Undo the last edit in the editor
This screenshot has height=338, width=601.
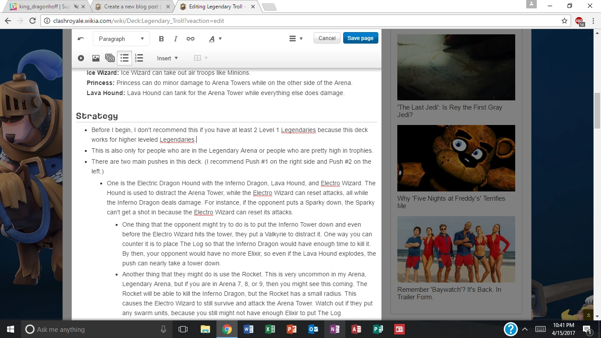81,39
